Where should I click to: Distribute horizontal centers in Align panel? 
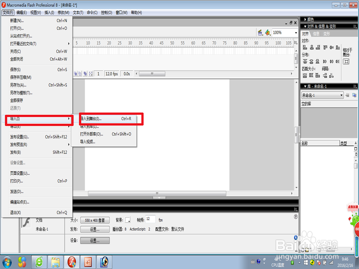coord(331,61)
